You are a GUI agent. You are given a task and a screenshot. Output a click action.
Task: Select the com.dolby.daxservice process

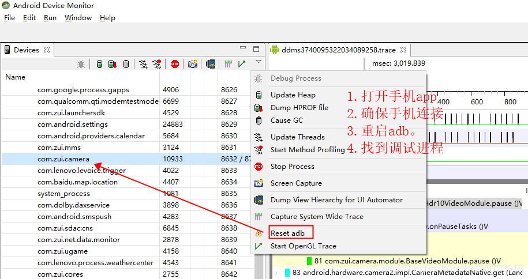73,205
